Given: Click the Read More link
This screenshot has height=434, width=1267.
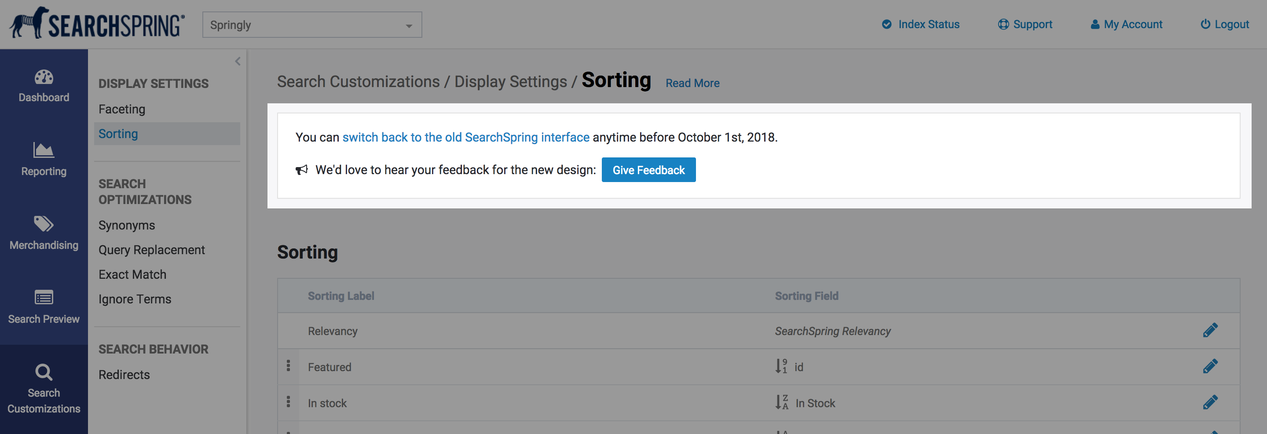Looking at the screenshot, I should (692, 83).
